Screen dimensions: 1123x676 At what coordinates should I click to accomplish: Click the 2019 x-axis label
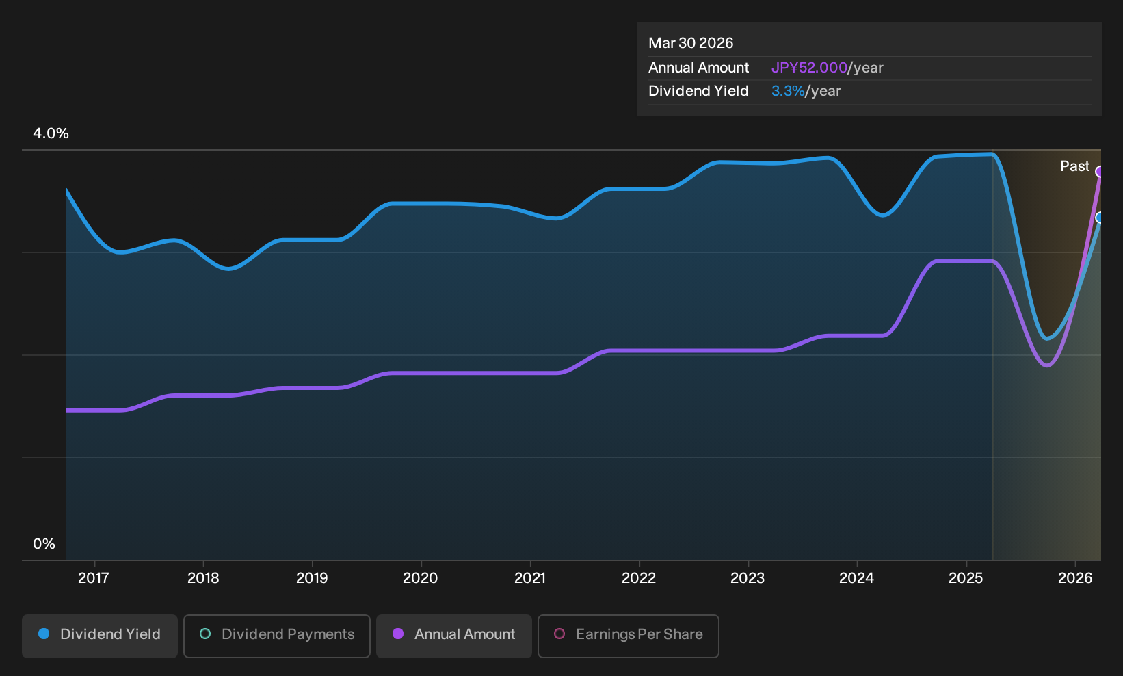(312, 578)
